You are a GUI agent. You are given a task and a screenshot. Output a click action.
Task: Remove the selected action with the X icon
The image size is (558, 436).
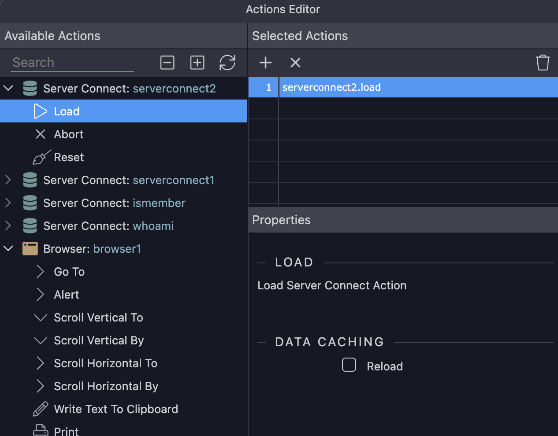point(295,63)
